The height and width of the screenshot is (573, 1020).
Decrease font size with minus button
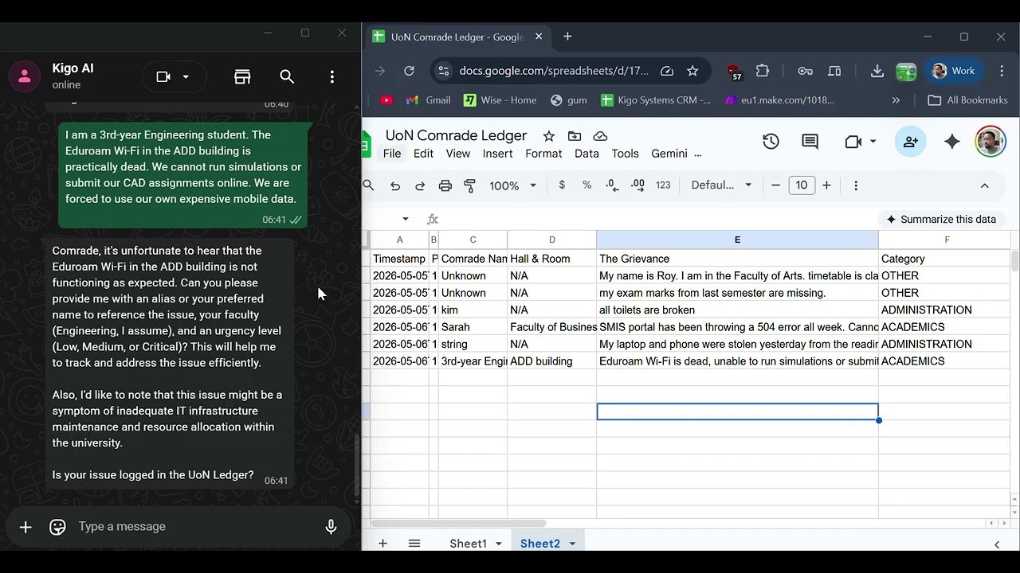[x=775, y=185]
